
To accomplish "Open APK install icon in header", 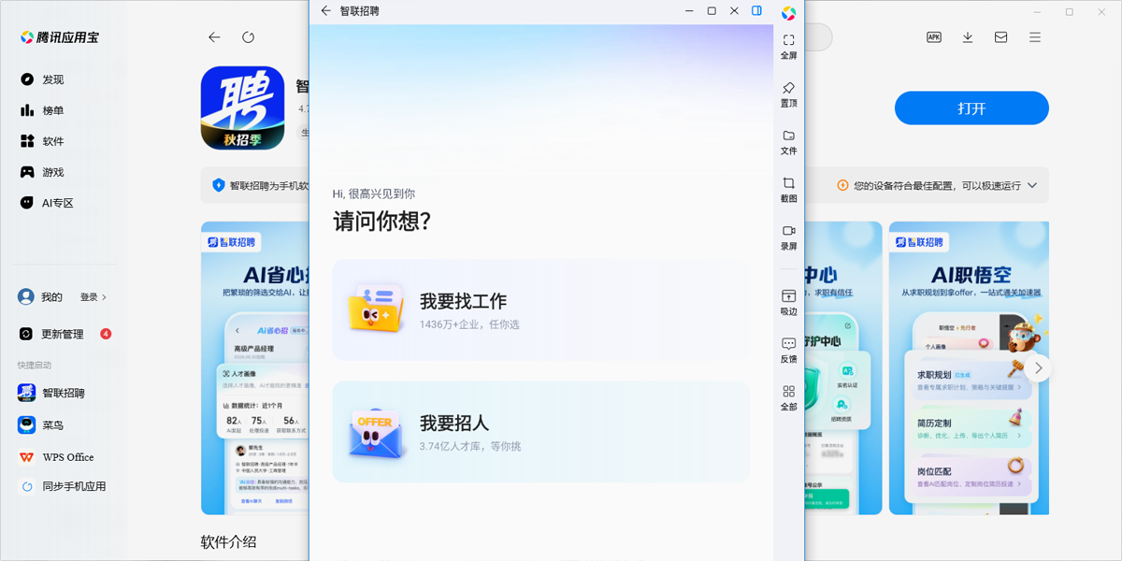I will [933, 37].
